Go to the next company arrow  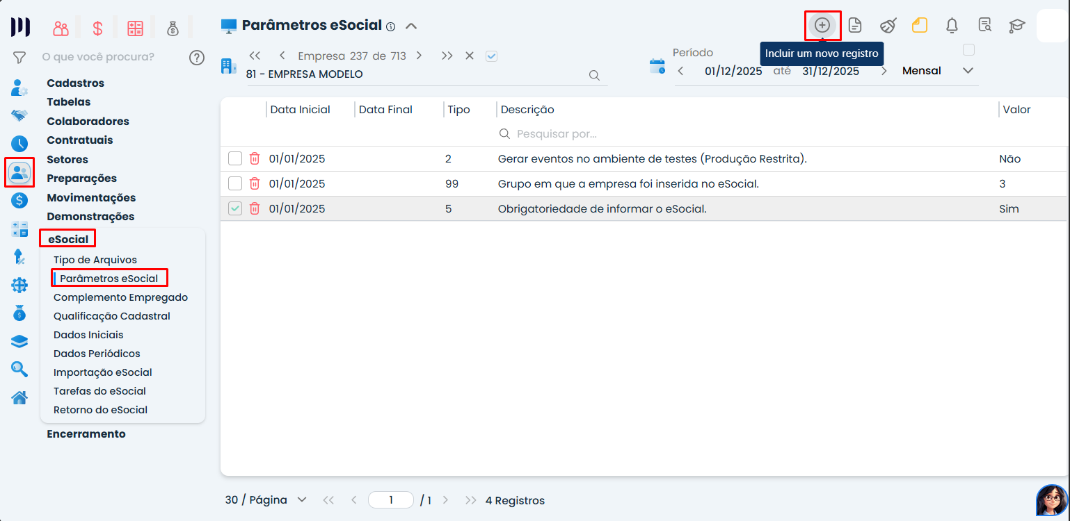coord(419,56)
